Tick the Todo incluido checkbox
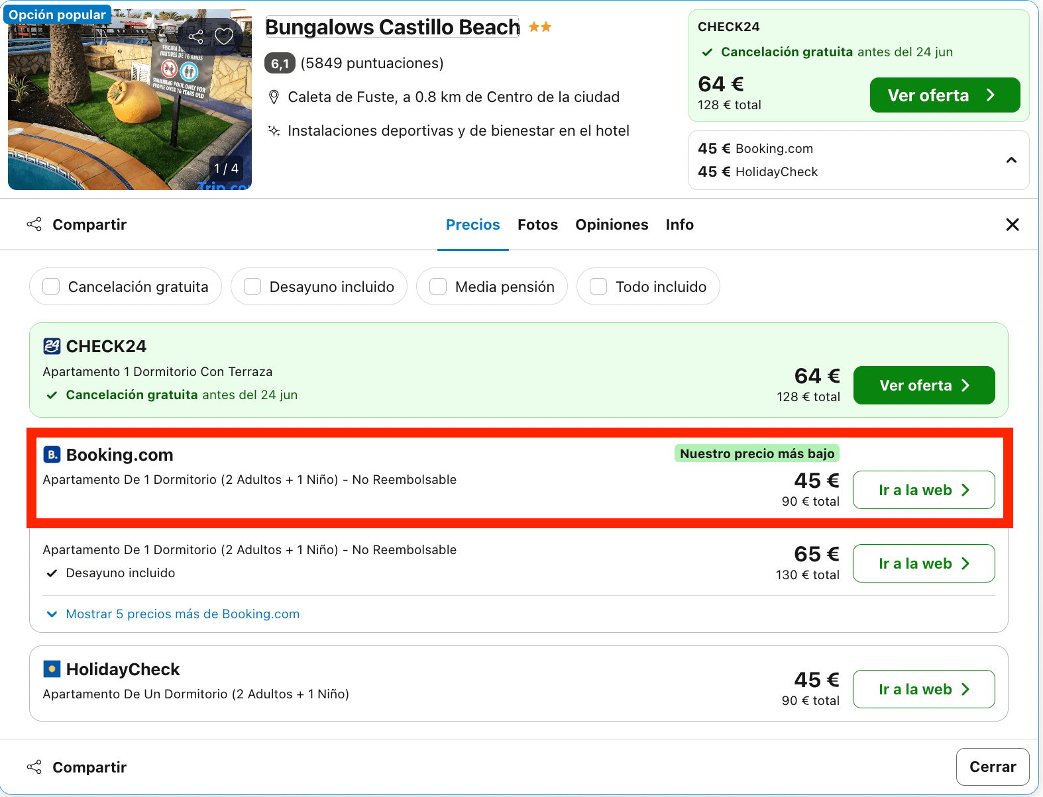Viewport: 1043px width, 797px height. [598, 286]
